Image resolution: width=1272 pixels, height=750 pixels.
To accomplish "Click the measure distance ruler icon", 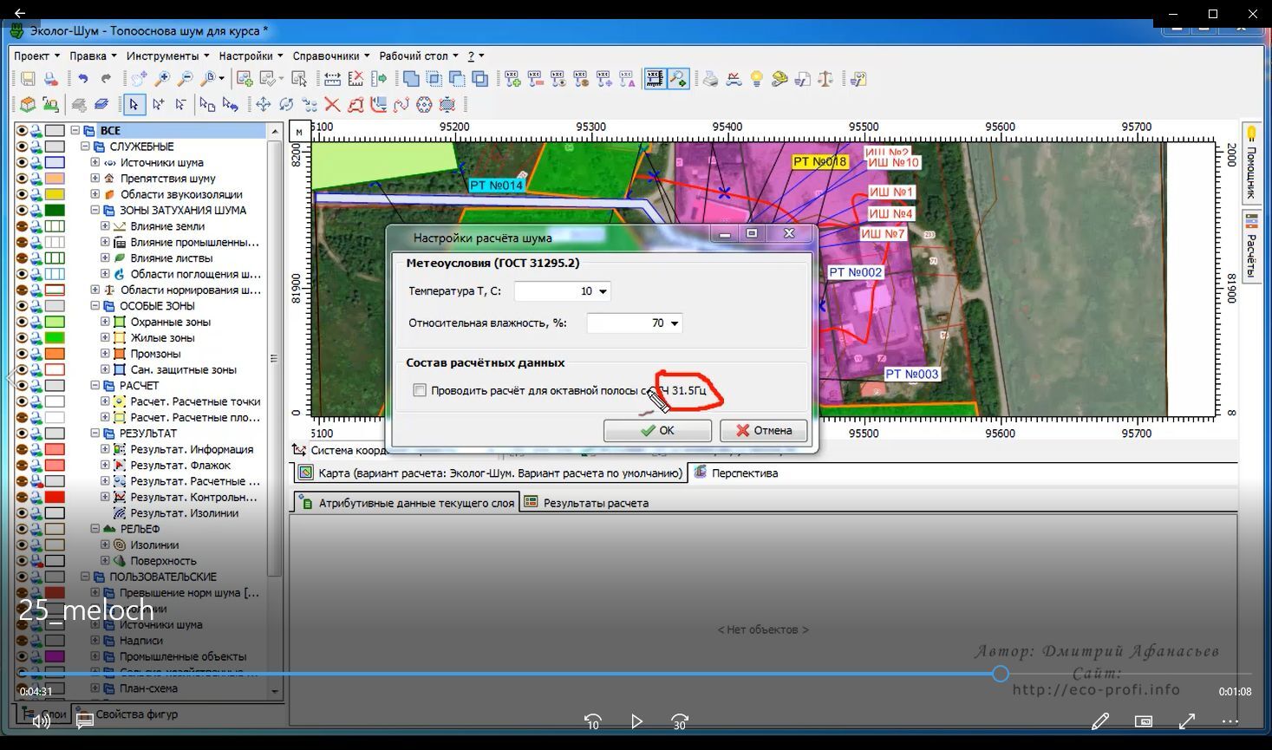I will point(332,79).
